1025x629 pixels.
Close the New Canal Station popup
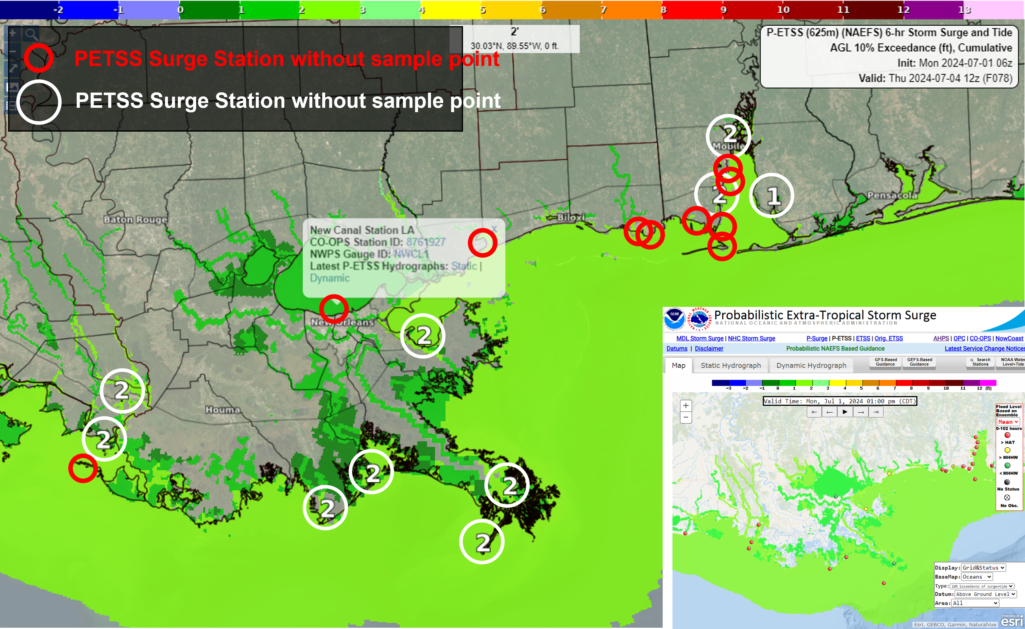pyautogui.click(x=494, y=229)
